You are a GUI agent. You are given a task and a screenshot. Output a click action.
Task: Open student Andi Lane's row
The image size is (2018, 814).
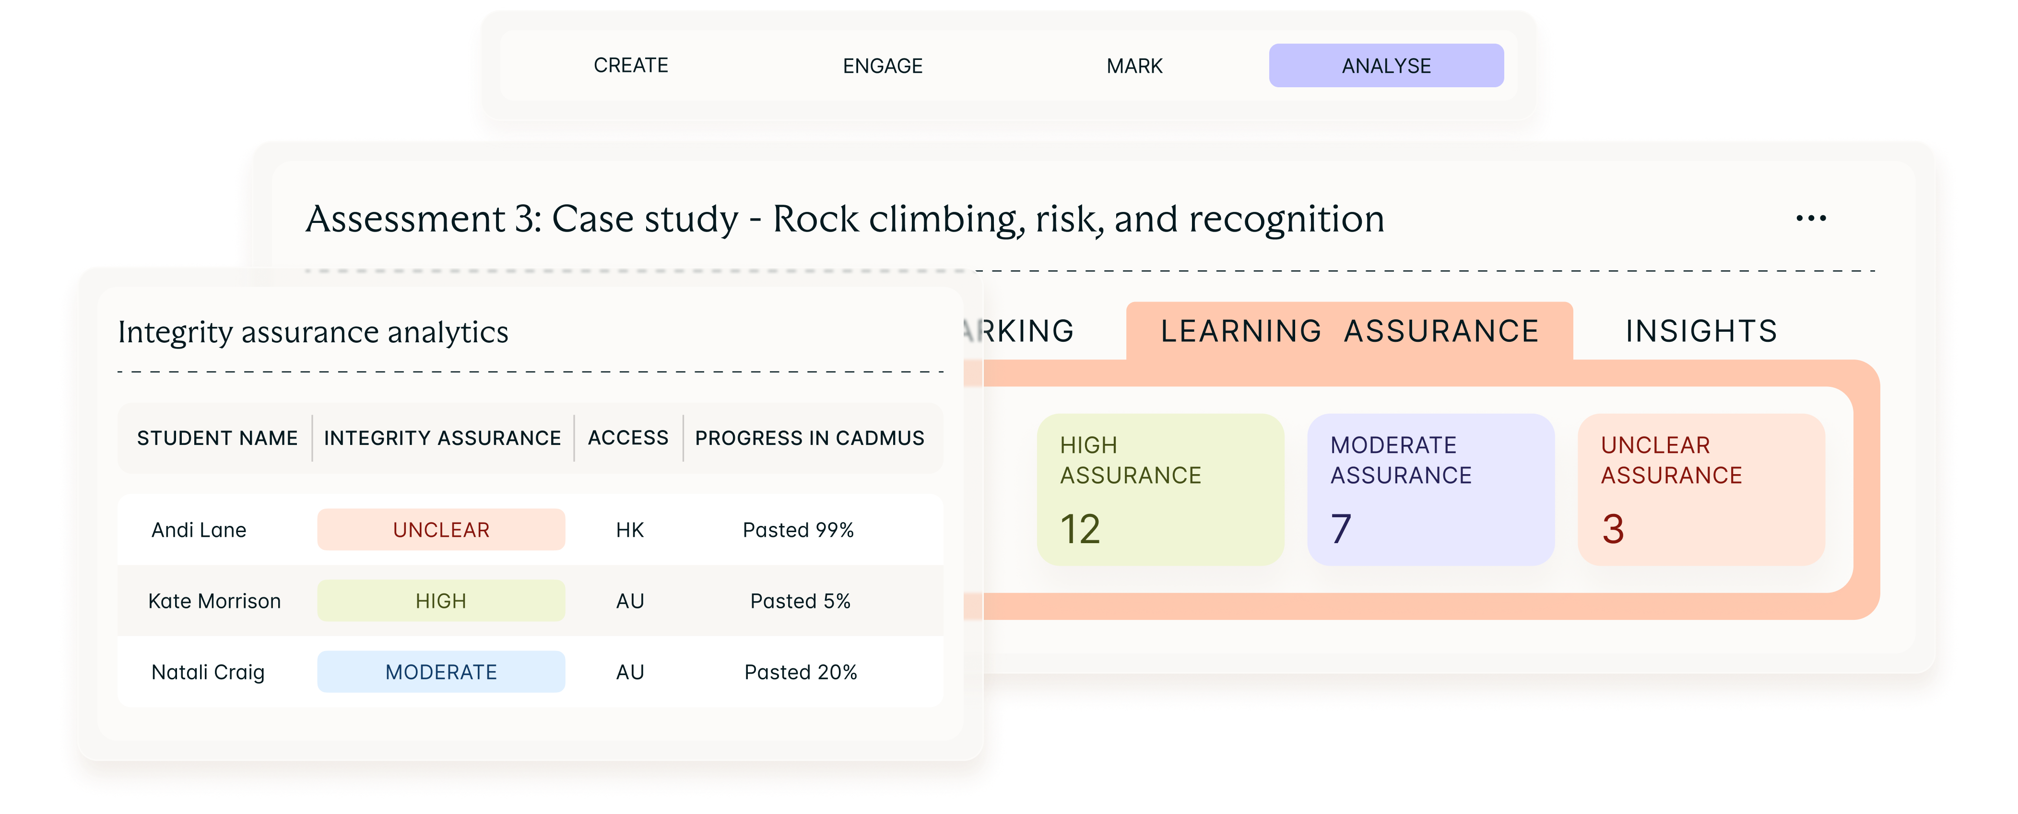tap(531, 530)
